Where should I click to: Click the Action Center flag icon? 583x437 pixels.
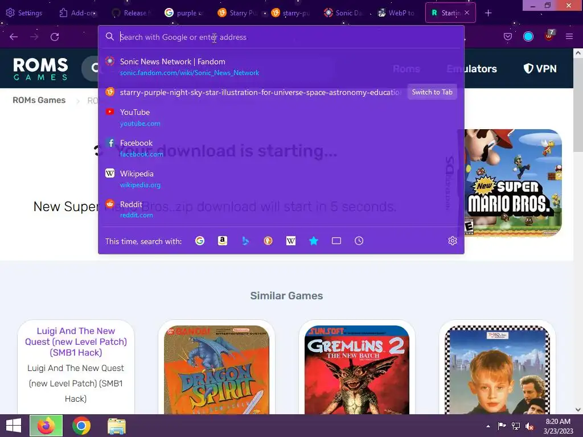[502, 426]
